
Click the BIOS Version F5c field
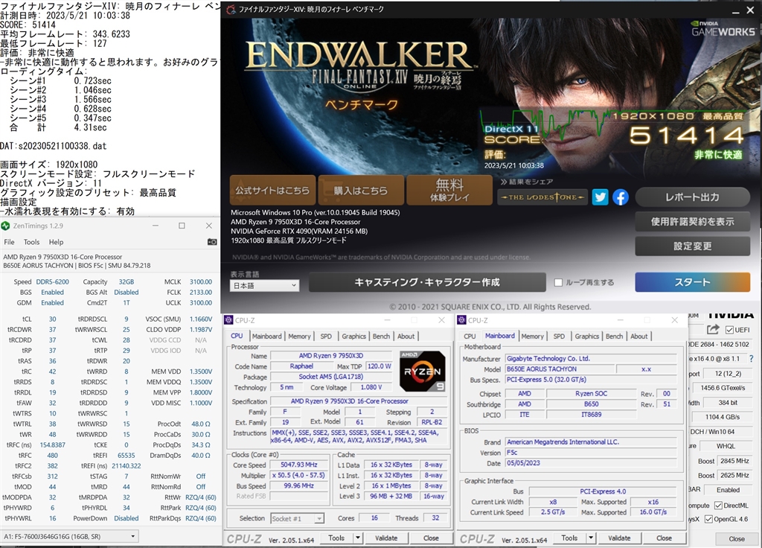[x=591, y=452]
